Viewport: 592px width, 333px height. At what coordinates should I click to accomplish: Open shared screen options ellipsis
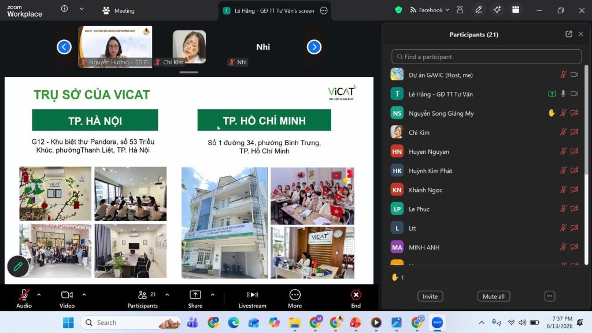coord(324,10)
